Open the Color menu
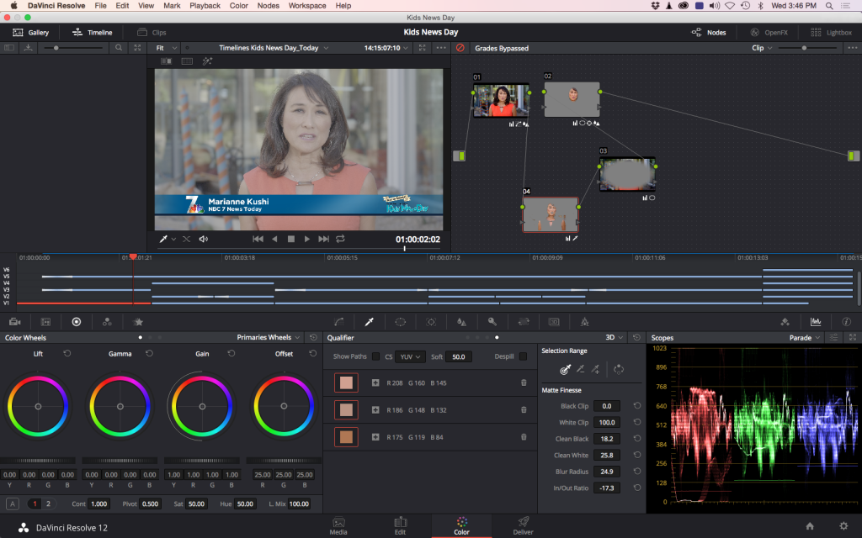Viewport: 862px width, 538px height. 238,6
